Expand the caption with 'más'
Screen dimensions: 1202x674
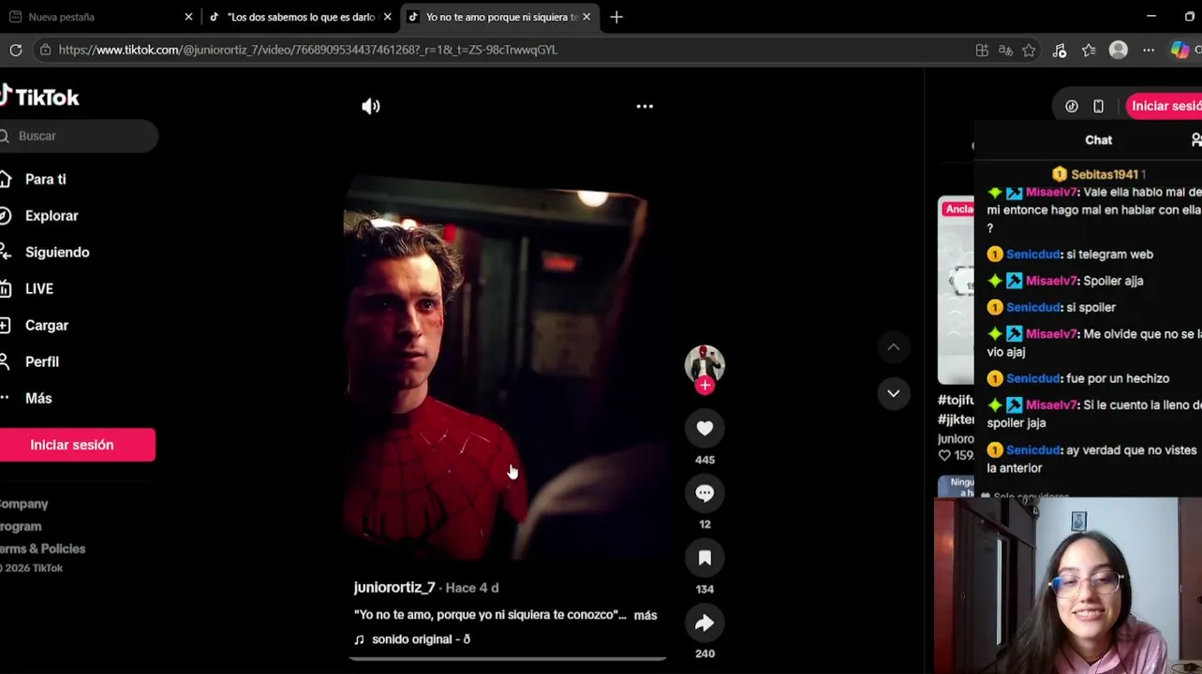pyautogui.click(x=646, y=615)
